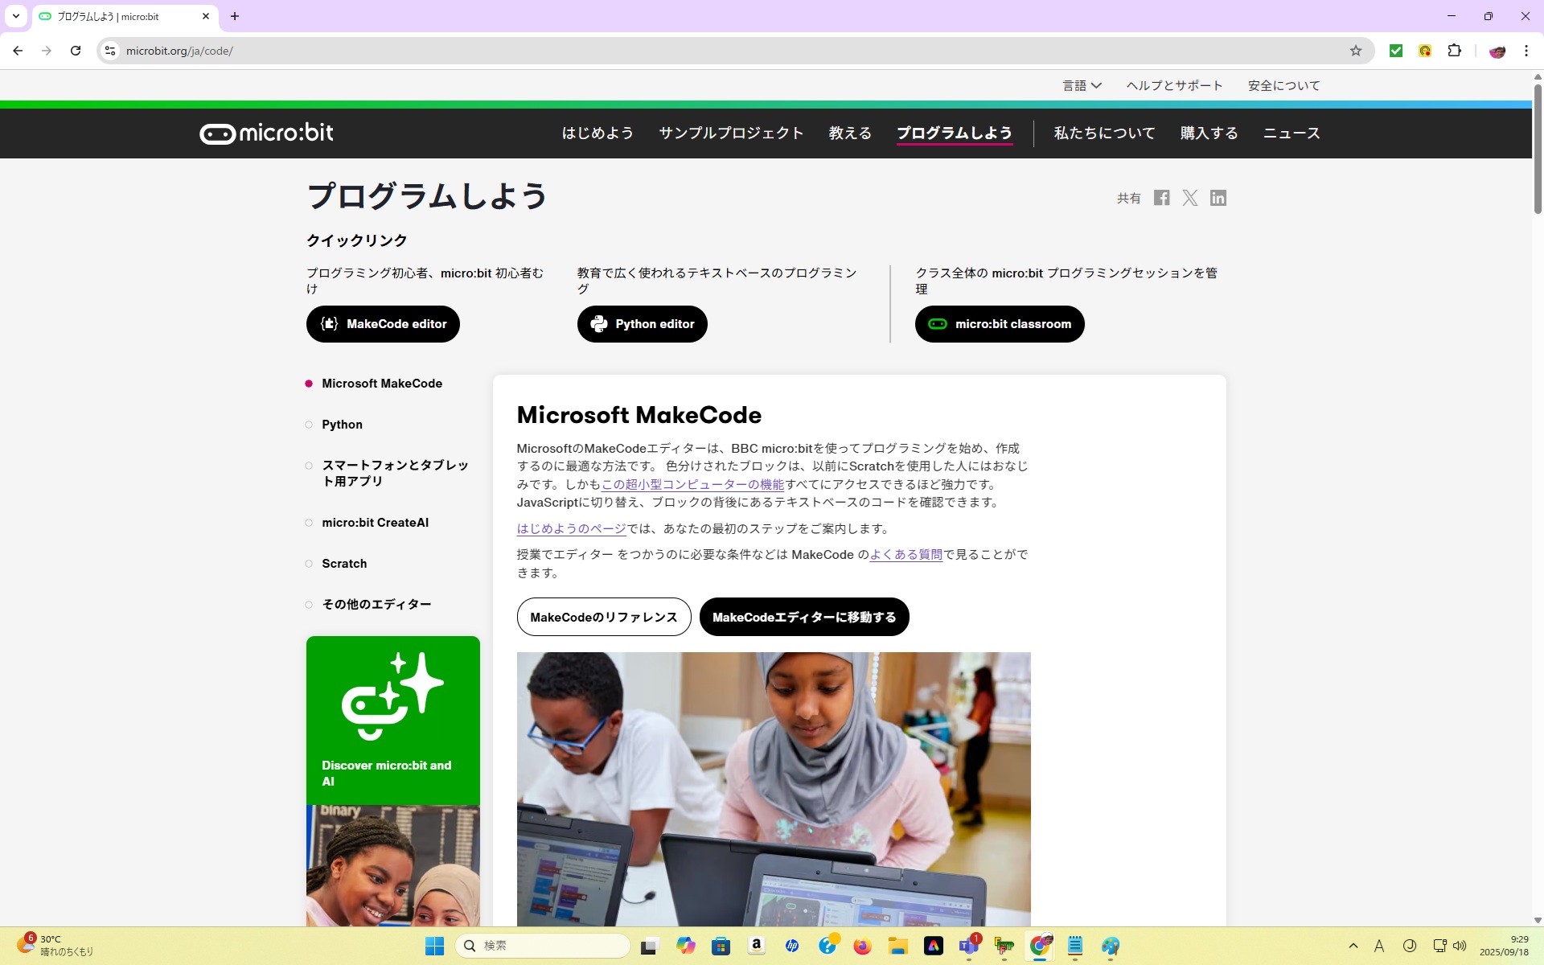Image resolution: width=1544 pixels, height=965 pixels.
Task: Share page via X icon
Action: [1189, 198]
